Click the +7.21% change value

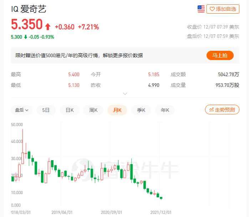pyautogui.click(x=88, y=27)
